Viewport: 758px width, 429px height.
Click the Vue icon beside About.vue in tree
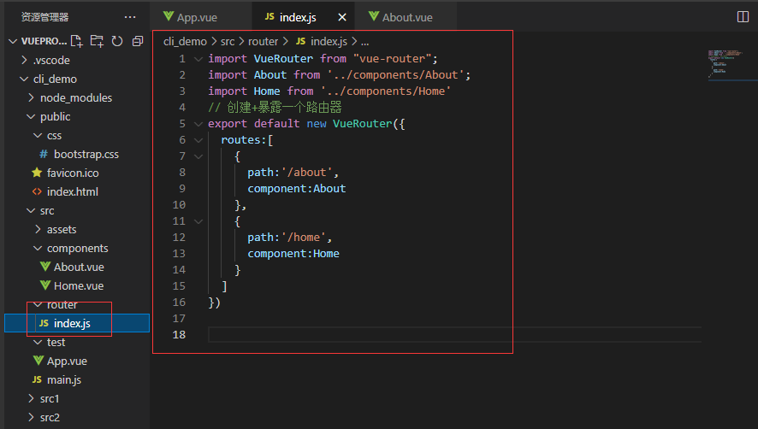pyautogui.click(x=45, y=267)
